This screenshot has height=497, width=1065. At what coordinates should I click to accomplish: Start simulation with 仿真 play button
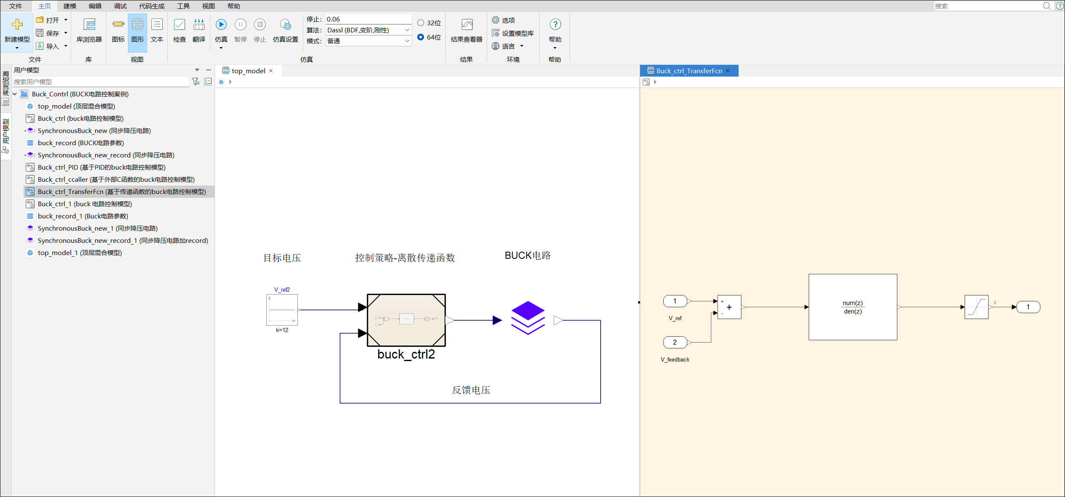221,25
